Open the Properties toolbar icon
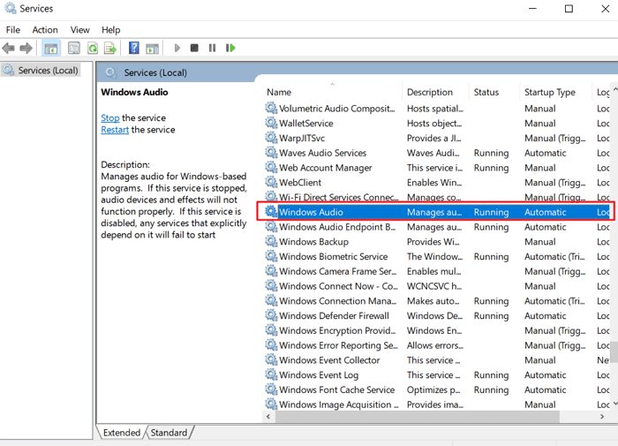The image size is (618, 446). pos(73,48)
